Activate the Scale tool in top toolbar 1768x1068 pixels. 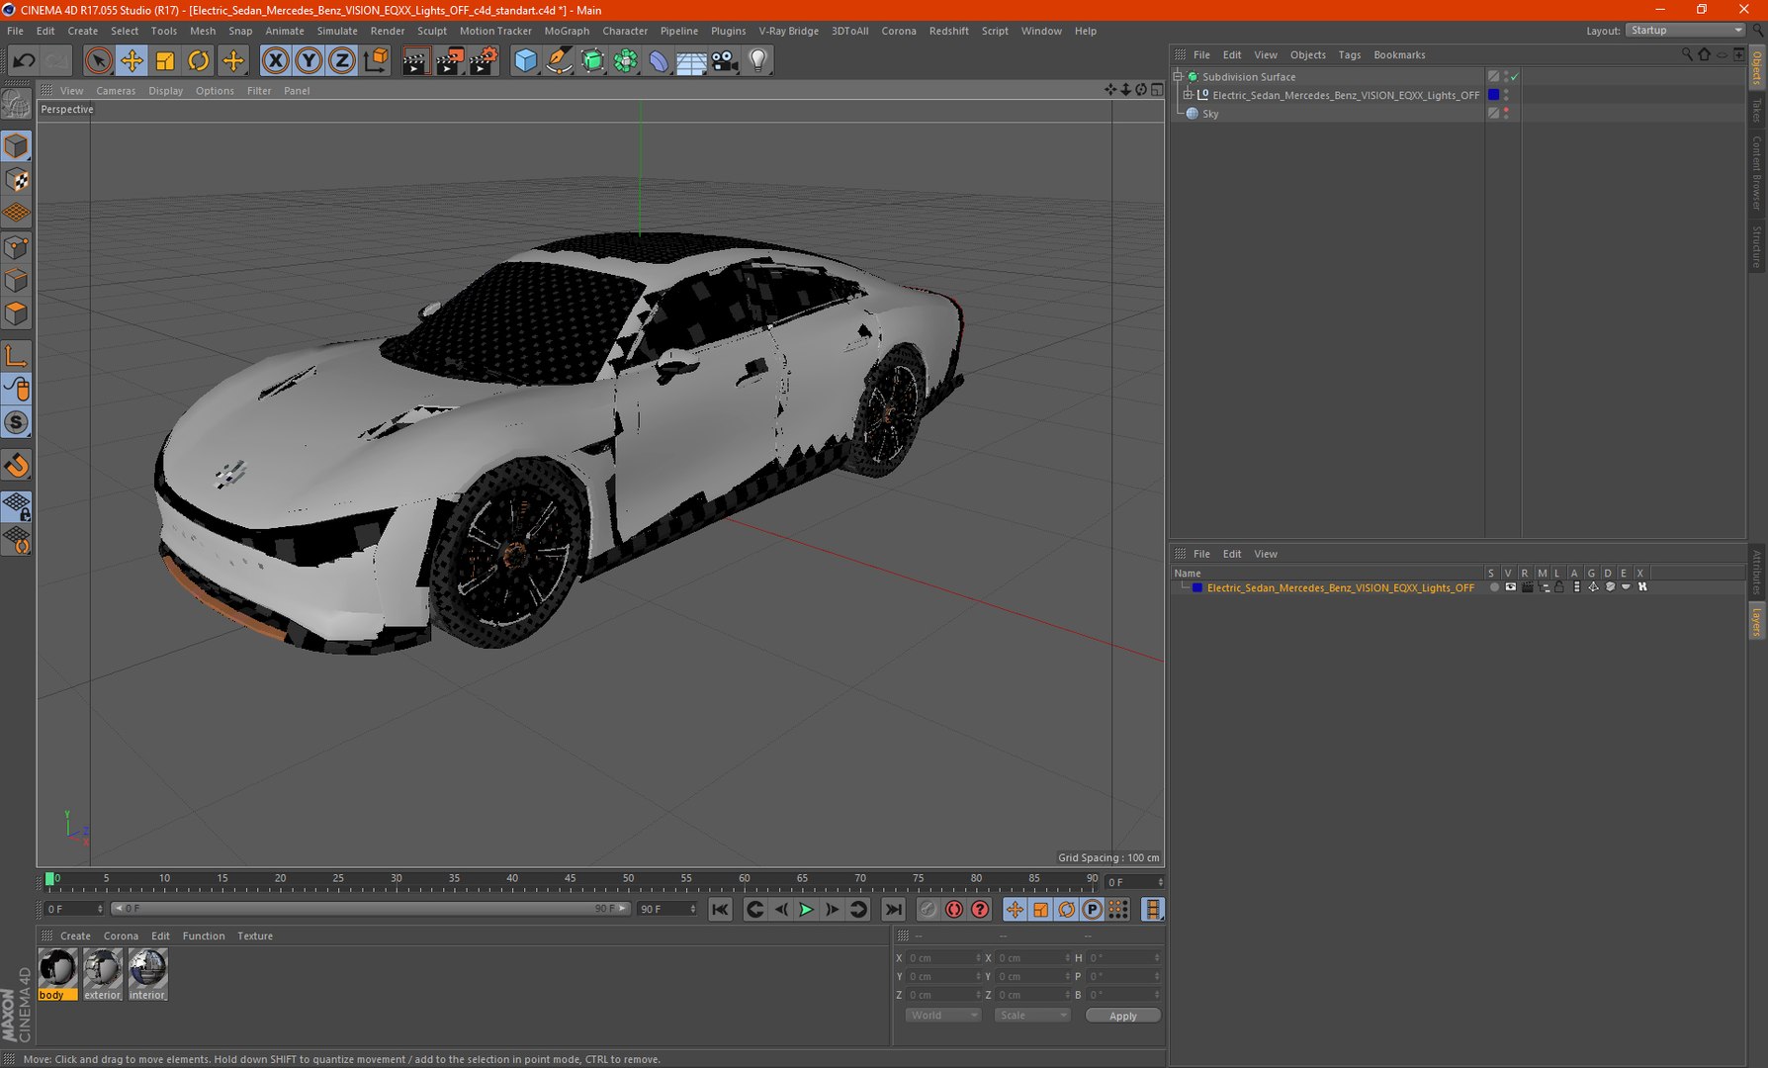coord(165,61)
